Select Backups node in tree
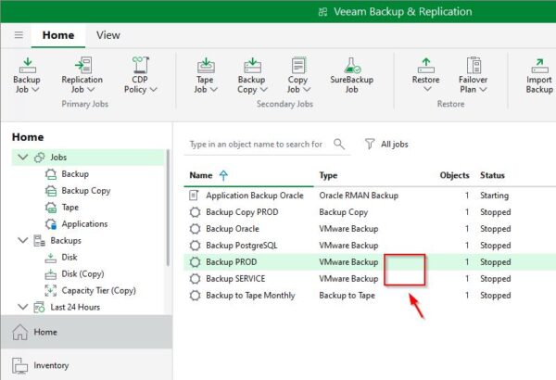The width and height of the screenshot is (556, 380). pos(66,241)
